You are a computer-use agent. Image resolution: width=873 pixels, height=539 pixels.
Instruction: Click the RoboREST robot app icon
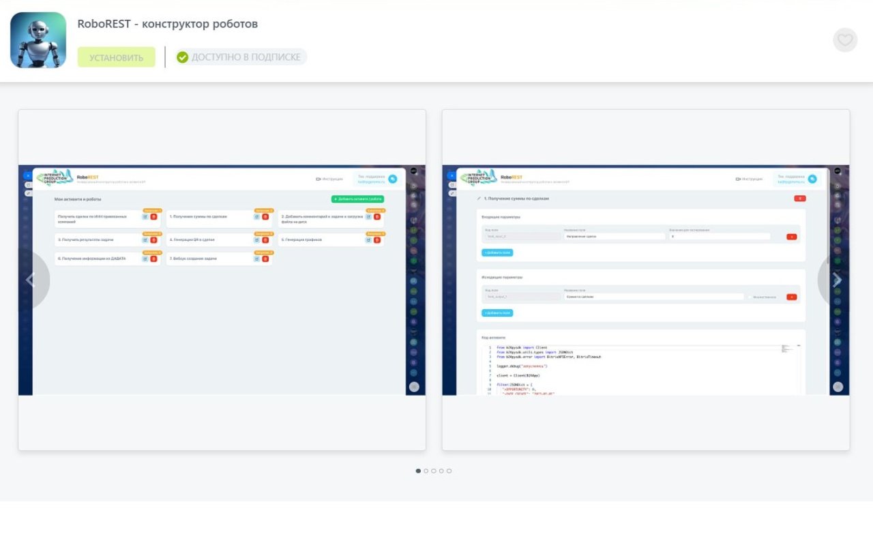tap(38, 40)
